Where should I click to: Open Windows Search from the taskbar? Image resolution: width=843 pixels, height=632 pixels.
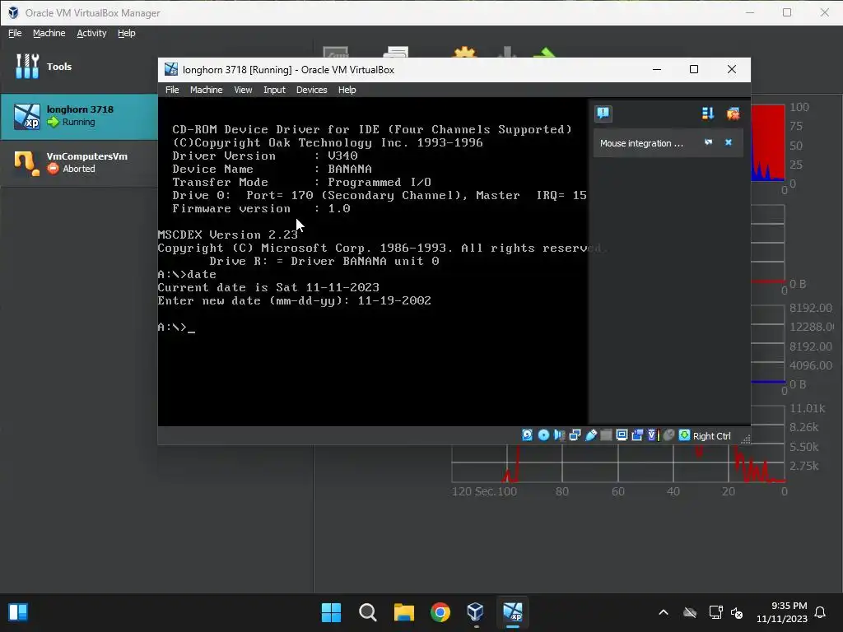(368, 612)
